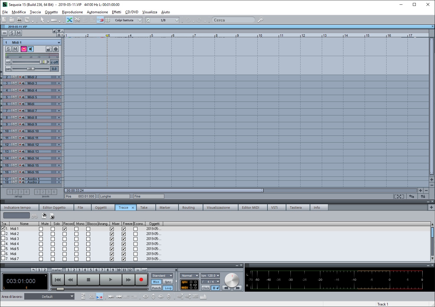Image resolution: width=435 pixels, height=307 pixels.
Task: Click the Stop transport button
Action: (88, 280)
